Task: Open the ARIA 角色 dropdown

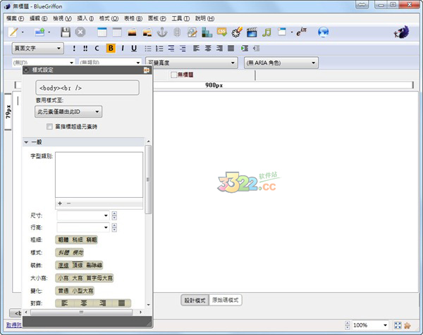Action: coord(289,63)
